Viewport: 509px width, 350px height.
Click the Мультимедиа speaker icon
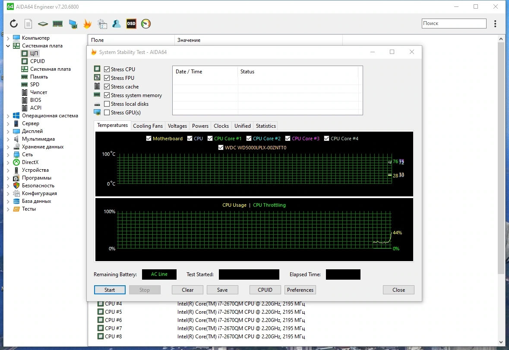click(x=16, y=139)
